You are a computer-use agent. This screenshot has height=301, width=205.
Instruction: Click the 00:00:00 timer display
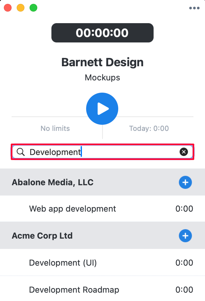(102, 33)
